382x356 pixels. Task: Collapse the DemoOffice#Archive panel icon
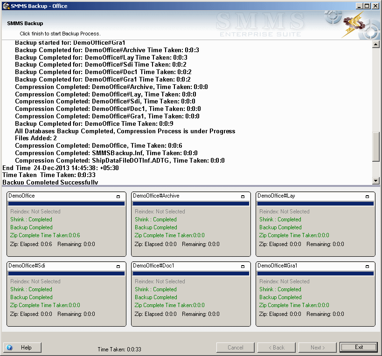243,197
